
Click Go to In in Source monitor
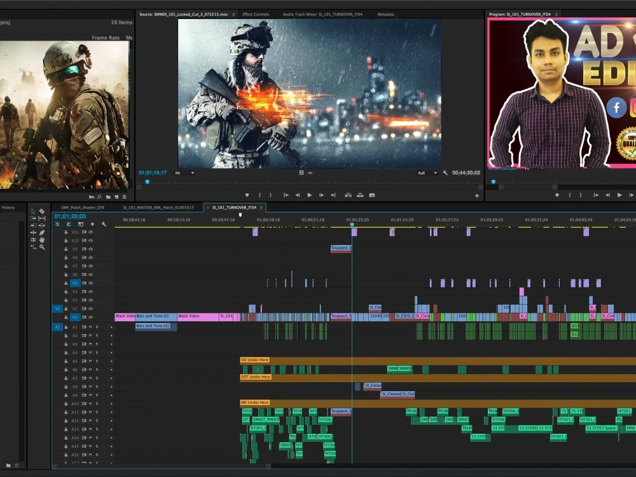coord(286,195)
